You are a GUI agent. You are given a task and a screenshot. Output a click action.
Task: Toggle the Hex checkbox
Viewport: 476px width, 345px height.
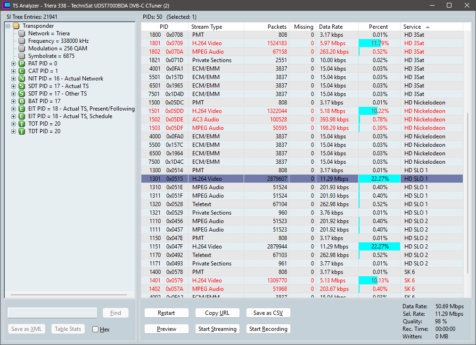pyautogui.click(x=95, y=329)
